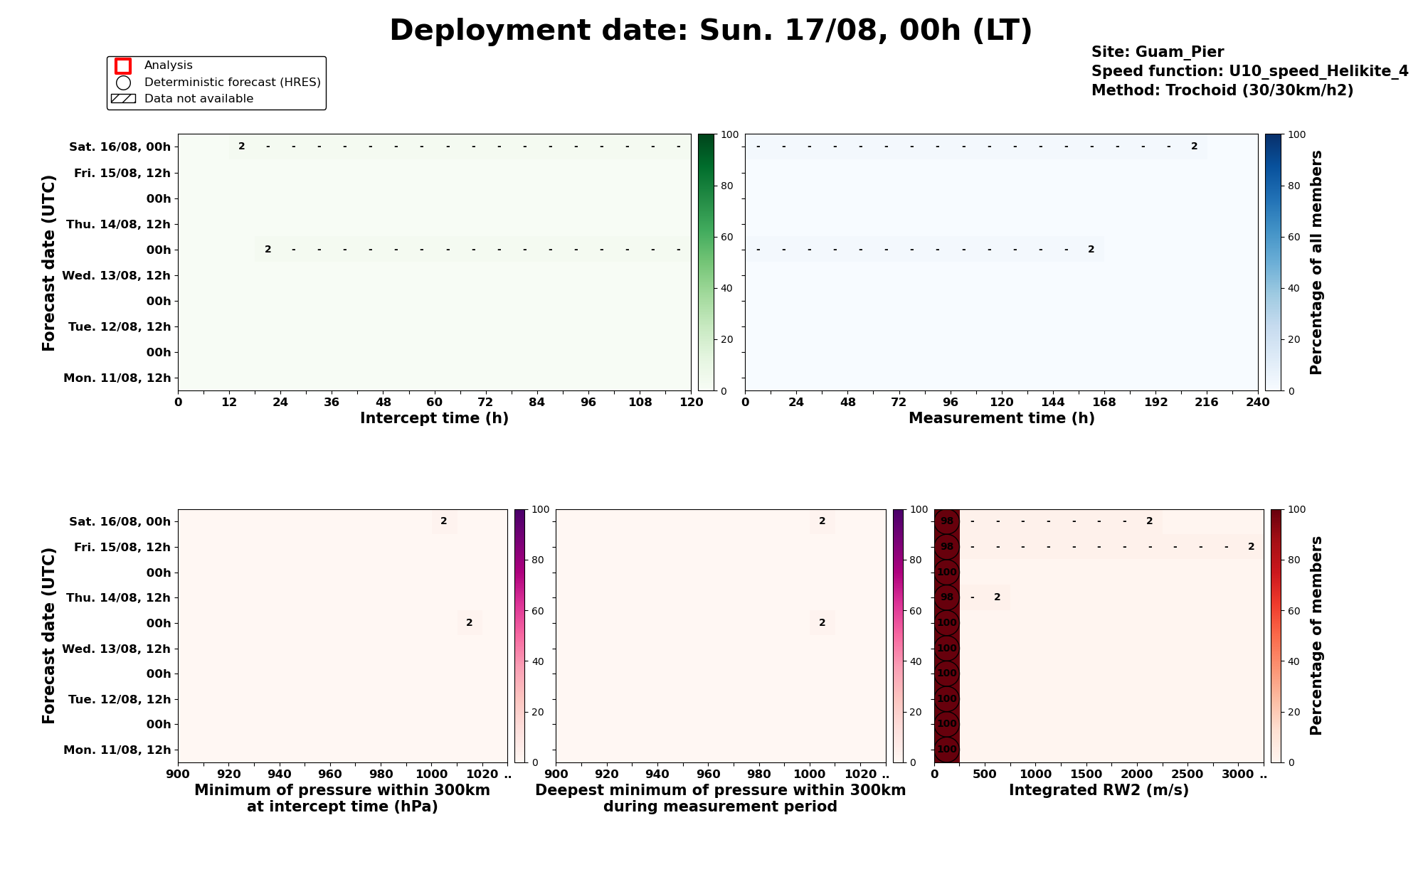Click the 98 circle in Fri. 15/08 12h RW2 row

tap(947, 547)
